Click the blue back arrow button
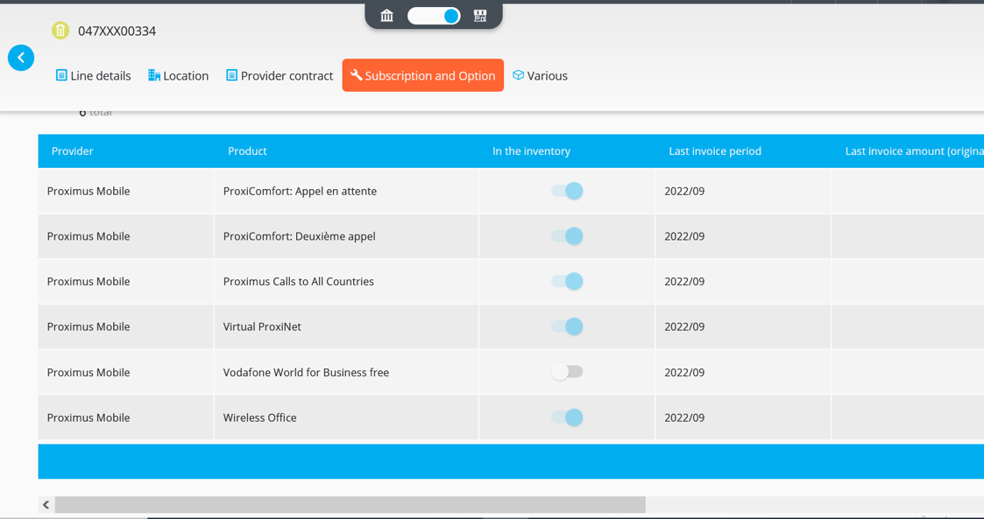984x519 pixels. (x=21, y=58)
